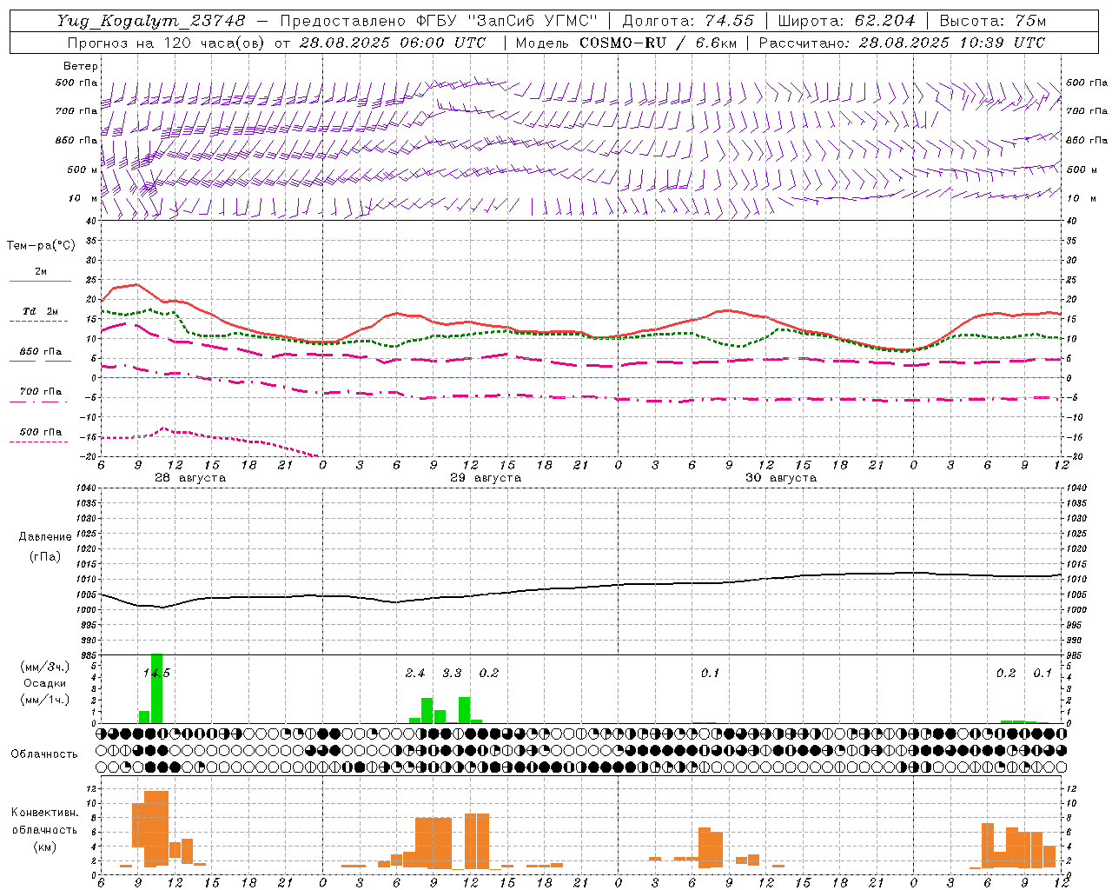The image size is (1112, 890).
Task: Click the green dashed Td 2м legend line
Action: pos(38,321)
